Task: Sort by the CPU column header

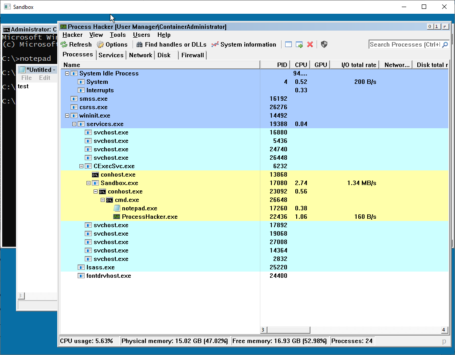Action: click(x=300, y=65)
